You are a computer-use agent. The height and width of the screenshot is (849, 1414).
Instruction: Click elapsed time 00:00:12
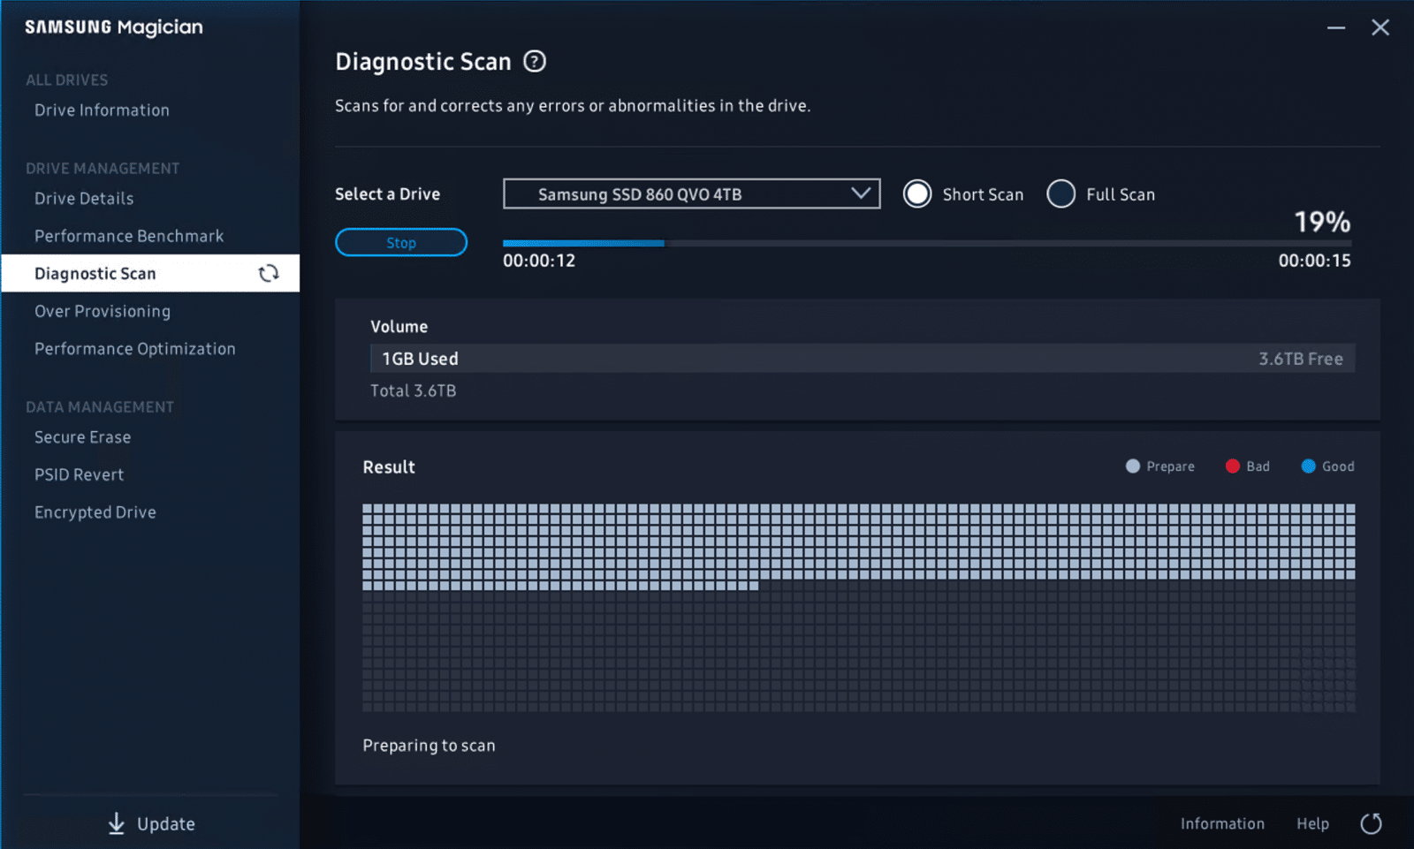pyautogui.click(x=539, y=261)
